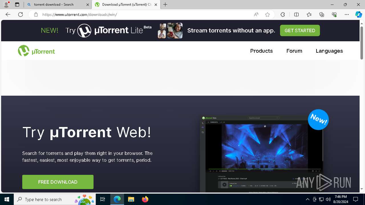
Task: Open Read aloud icon in address bar
Action: pos(256,15)
